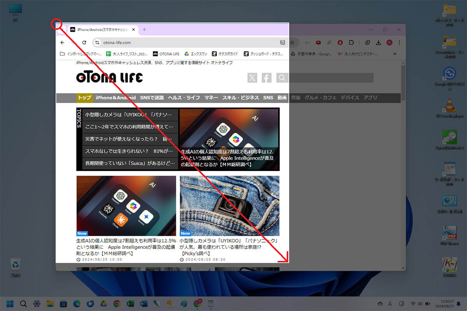The image size is (467, 311).
Task: Open topic 小型隠しカメラは「UYIKOO」
Action: click(130, 115)
